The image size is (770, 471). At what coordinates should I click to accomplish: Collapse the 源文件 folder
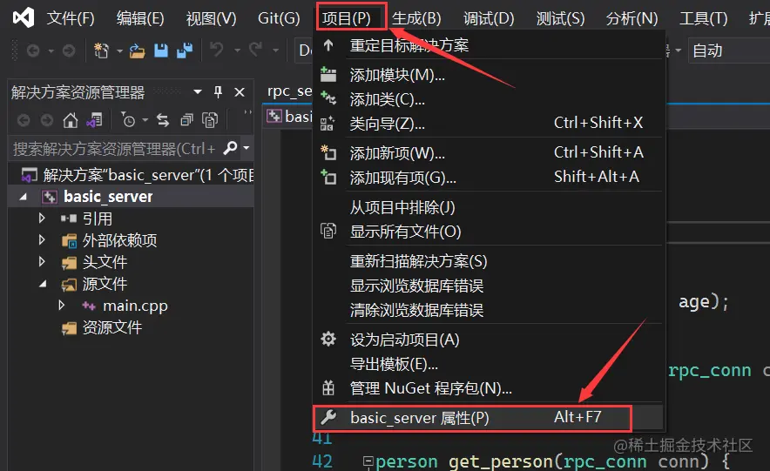tap(44, 284)
